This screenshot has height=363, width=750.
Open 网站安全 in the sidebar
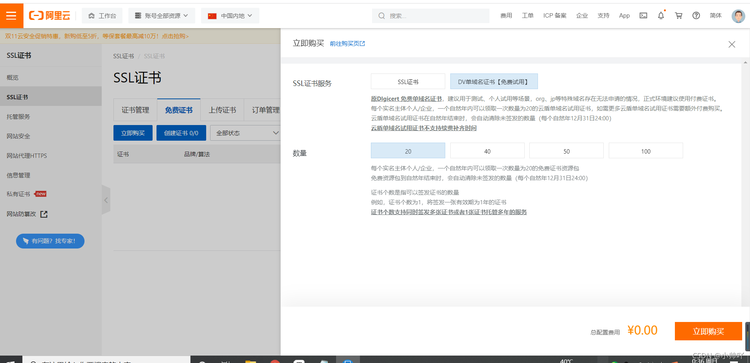click(51, 136)
